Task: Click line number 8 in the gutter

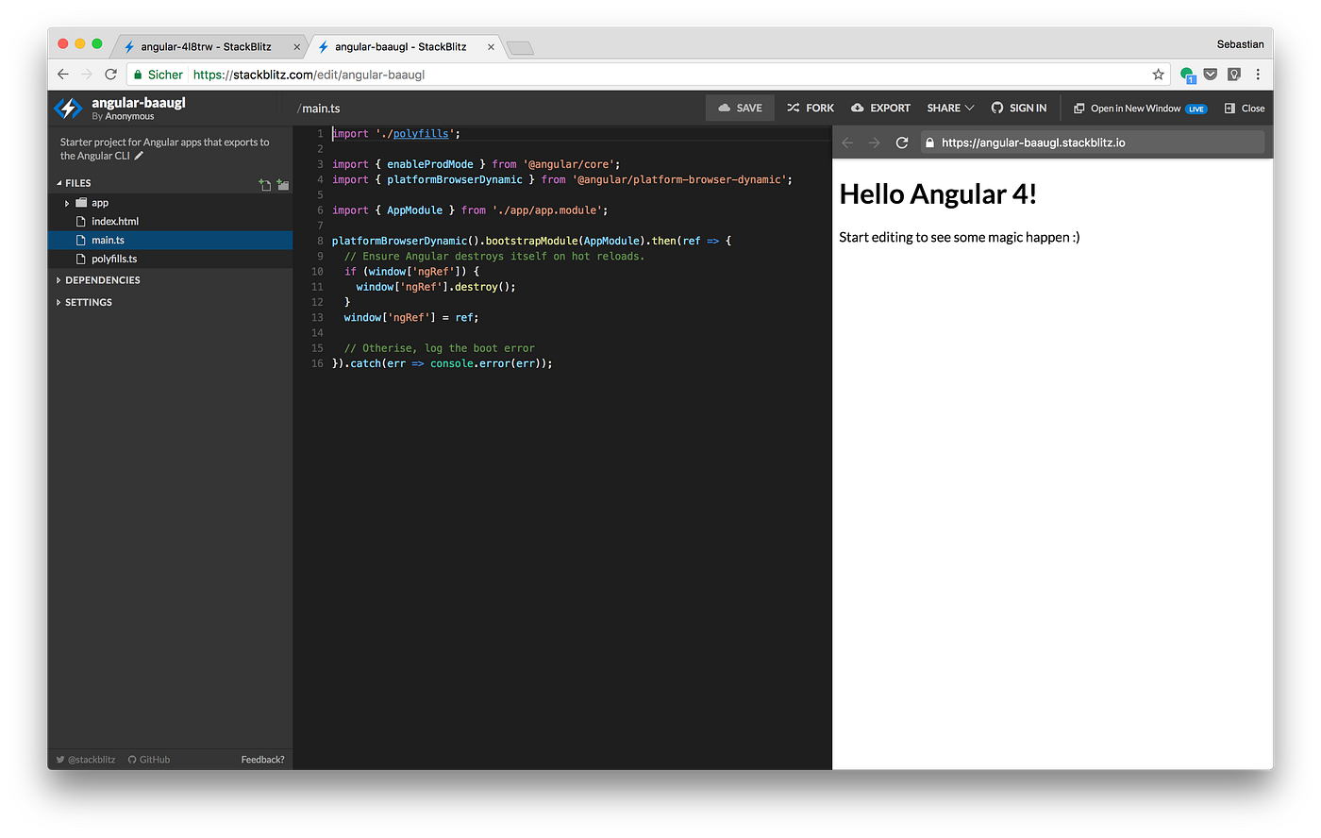Action: (x=320, y=241)
